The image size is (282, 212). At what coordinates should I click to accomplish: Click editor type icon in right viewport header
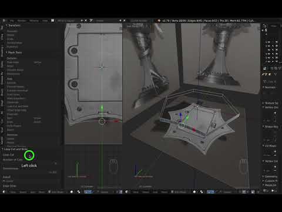(127, 192)
